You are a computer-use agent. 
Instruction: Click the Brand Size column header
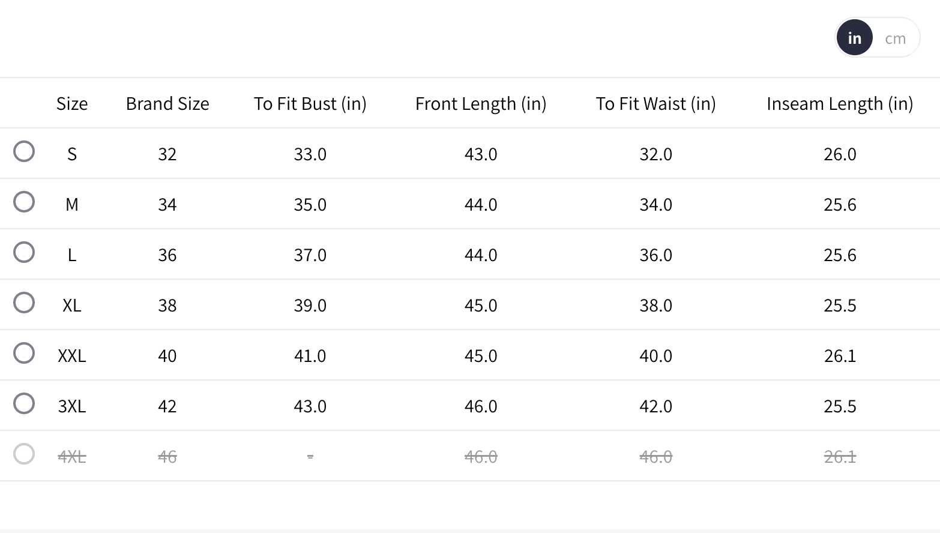pyautogui.click(x=167, y=104)
